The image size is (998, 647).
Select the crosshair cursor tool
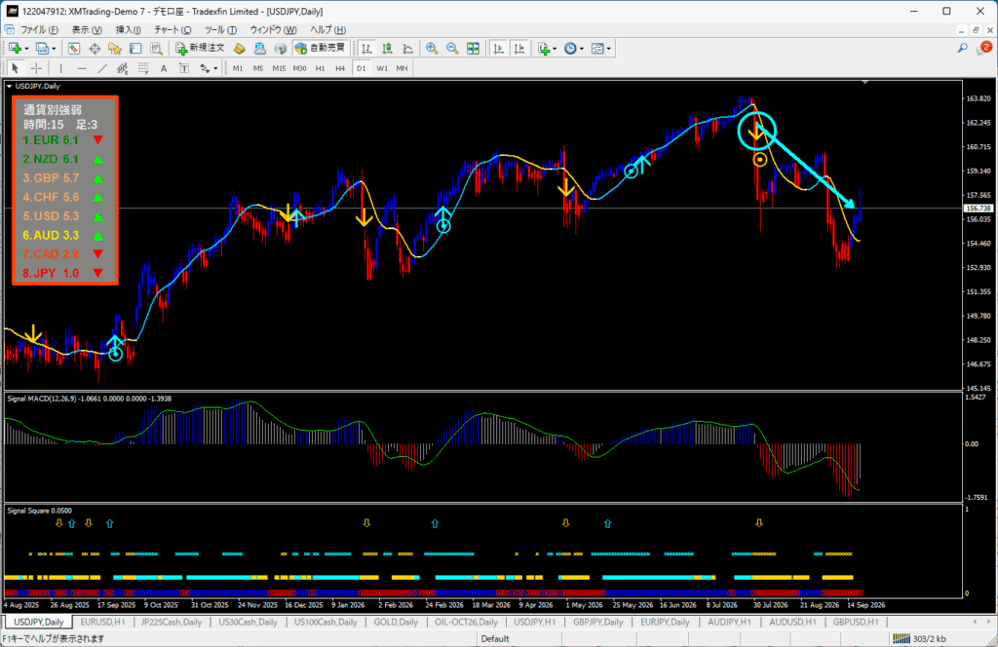coord(36,68)
